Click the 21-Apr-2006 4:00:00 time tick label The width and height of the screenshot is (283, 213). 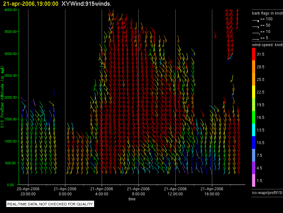pos(102,191)
